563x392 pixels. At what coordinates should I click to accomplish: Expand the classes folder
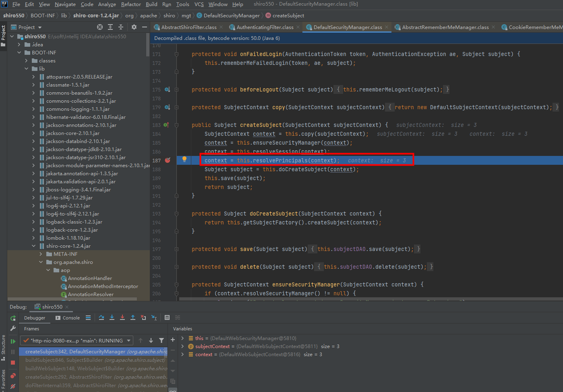click(x=27, y=60)
